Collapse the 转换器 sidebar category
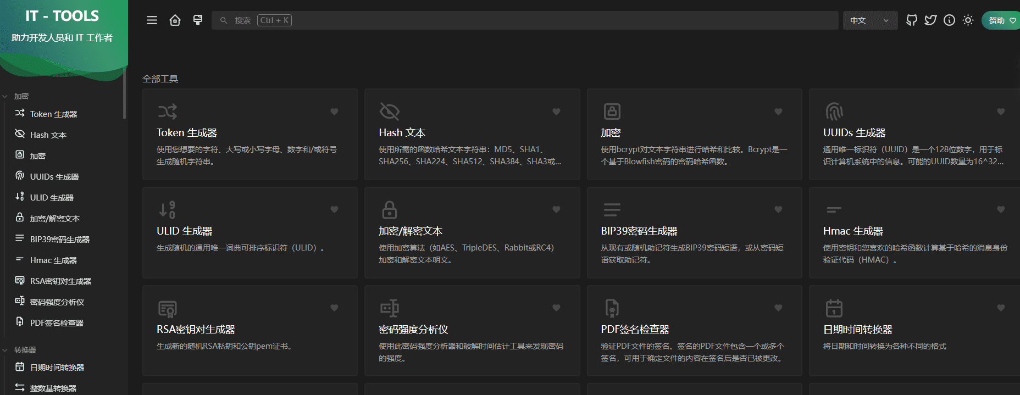This screenshot has height=395, width=1020. [25, 350]
